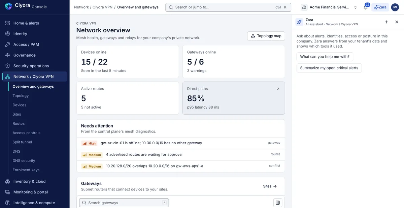
Task: Click the Direct paths arrow icon
Action: point(278,89)
